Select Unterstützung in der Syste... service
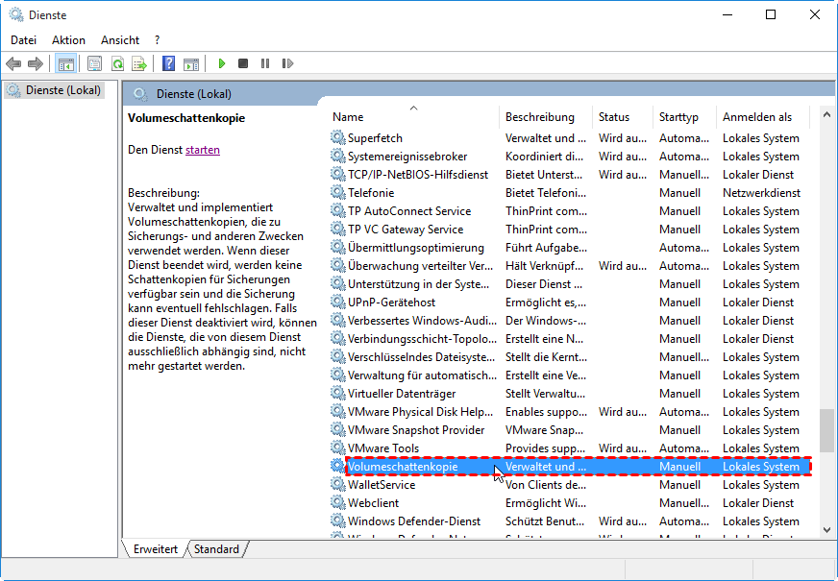The image size is (838, 581). click(x=570, y=283)
